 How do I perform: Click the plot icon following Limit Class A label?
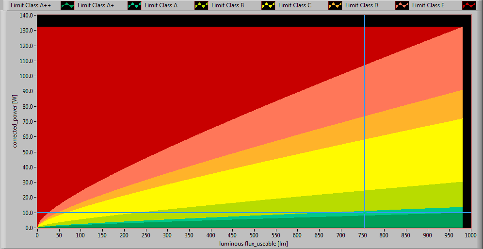point(201,6)
